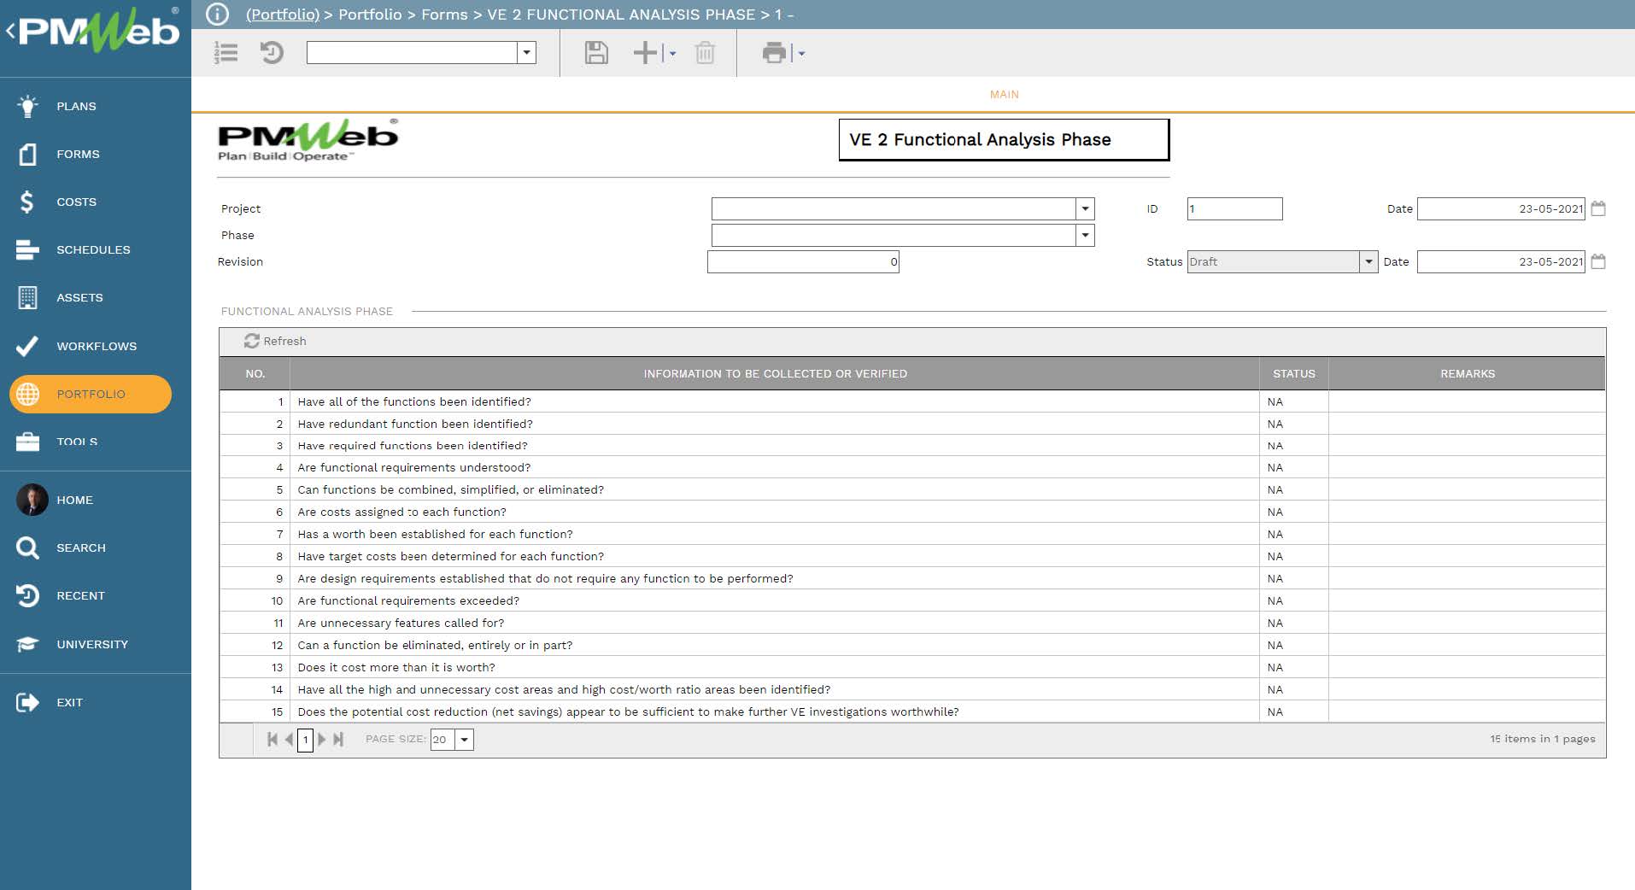Click Refresh above the analysis grid

pos(273,341)
